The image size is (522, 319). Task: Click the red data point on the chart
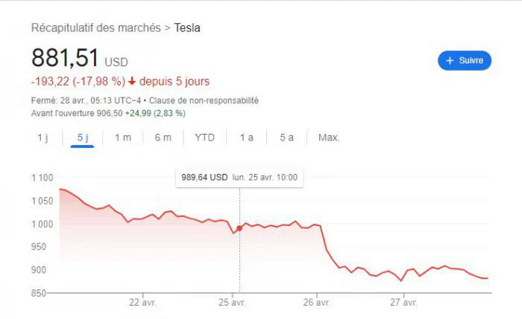click(239, 228)
